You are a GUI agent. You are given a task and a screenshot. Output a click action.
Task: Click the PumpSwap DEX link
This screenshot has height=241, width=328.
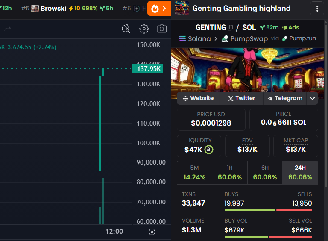[x=245, y=39]
